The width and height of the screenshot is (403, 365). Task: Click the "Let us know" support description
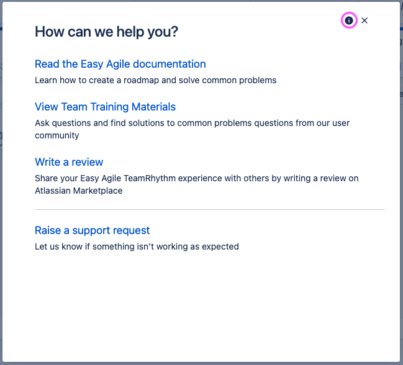point(137,246)
